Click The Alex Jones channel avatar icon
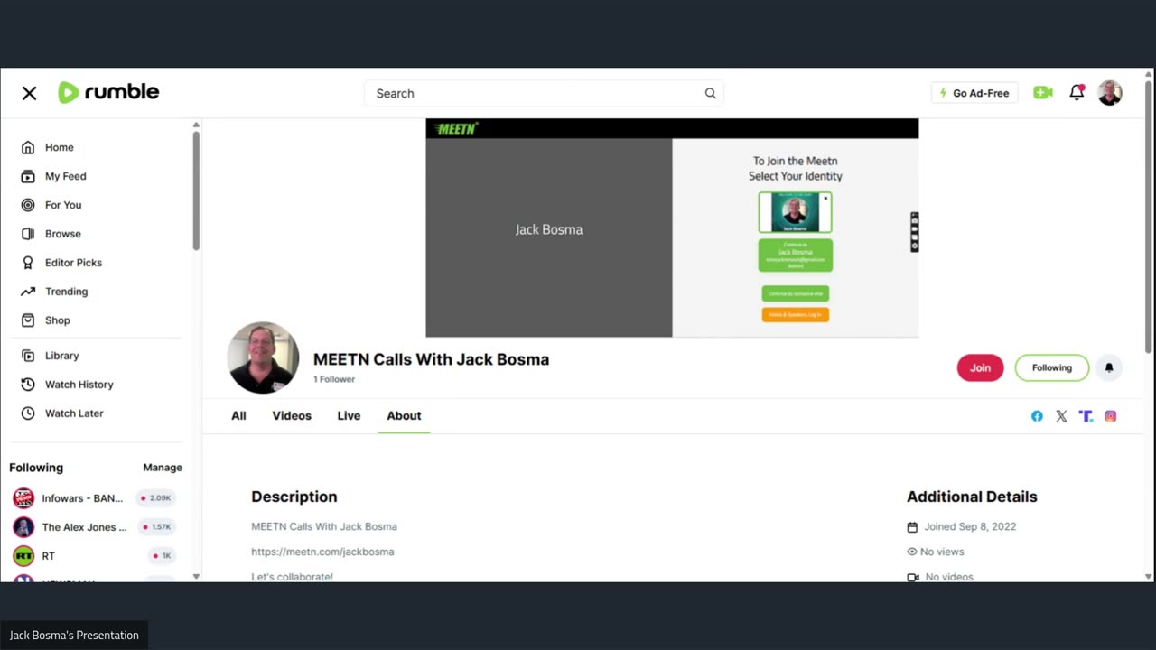 click(x=23, y=527)
